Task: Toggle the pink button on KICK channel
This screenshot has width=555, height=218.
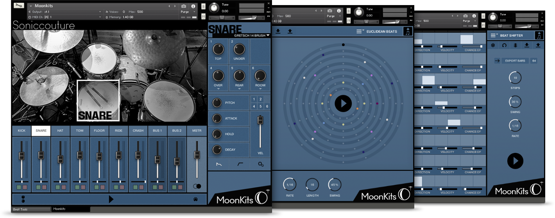Action: (x=25, y=188)
